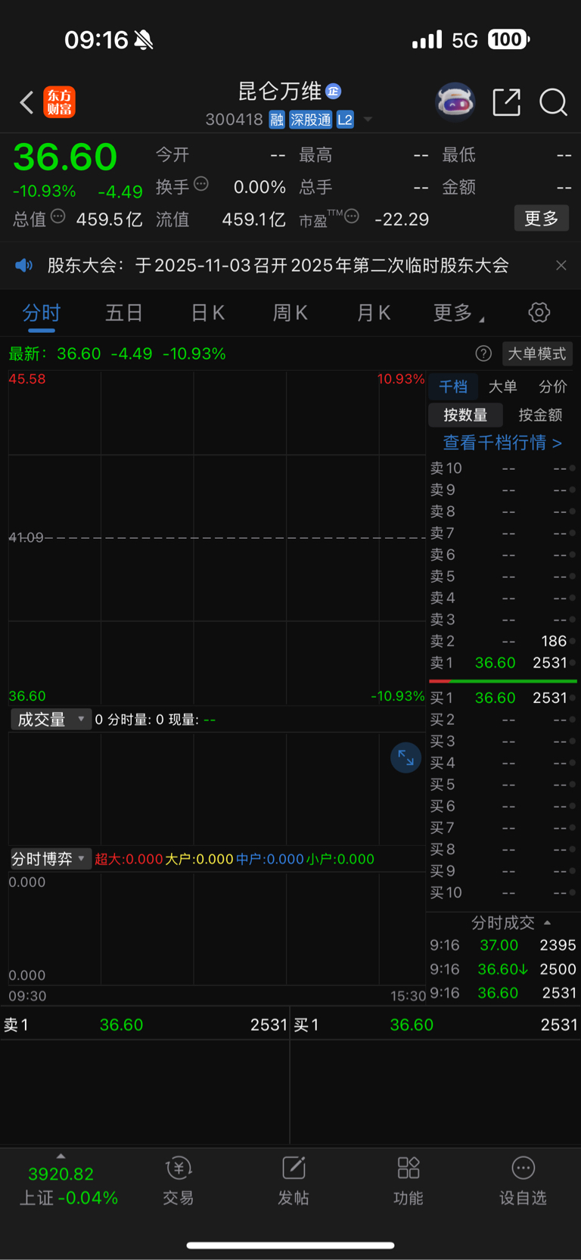Dismiss the 股东大会 notice with X
This screenshot has width=581, height=1260.
(x=561, y=265)
